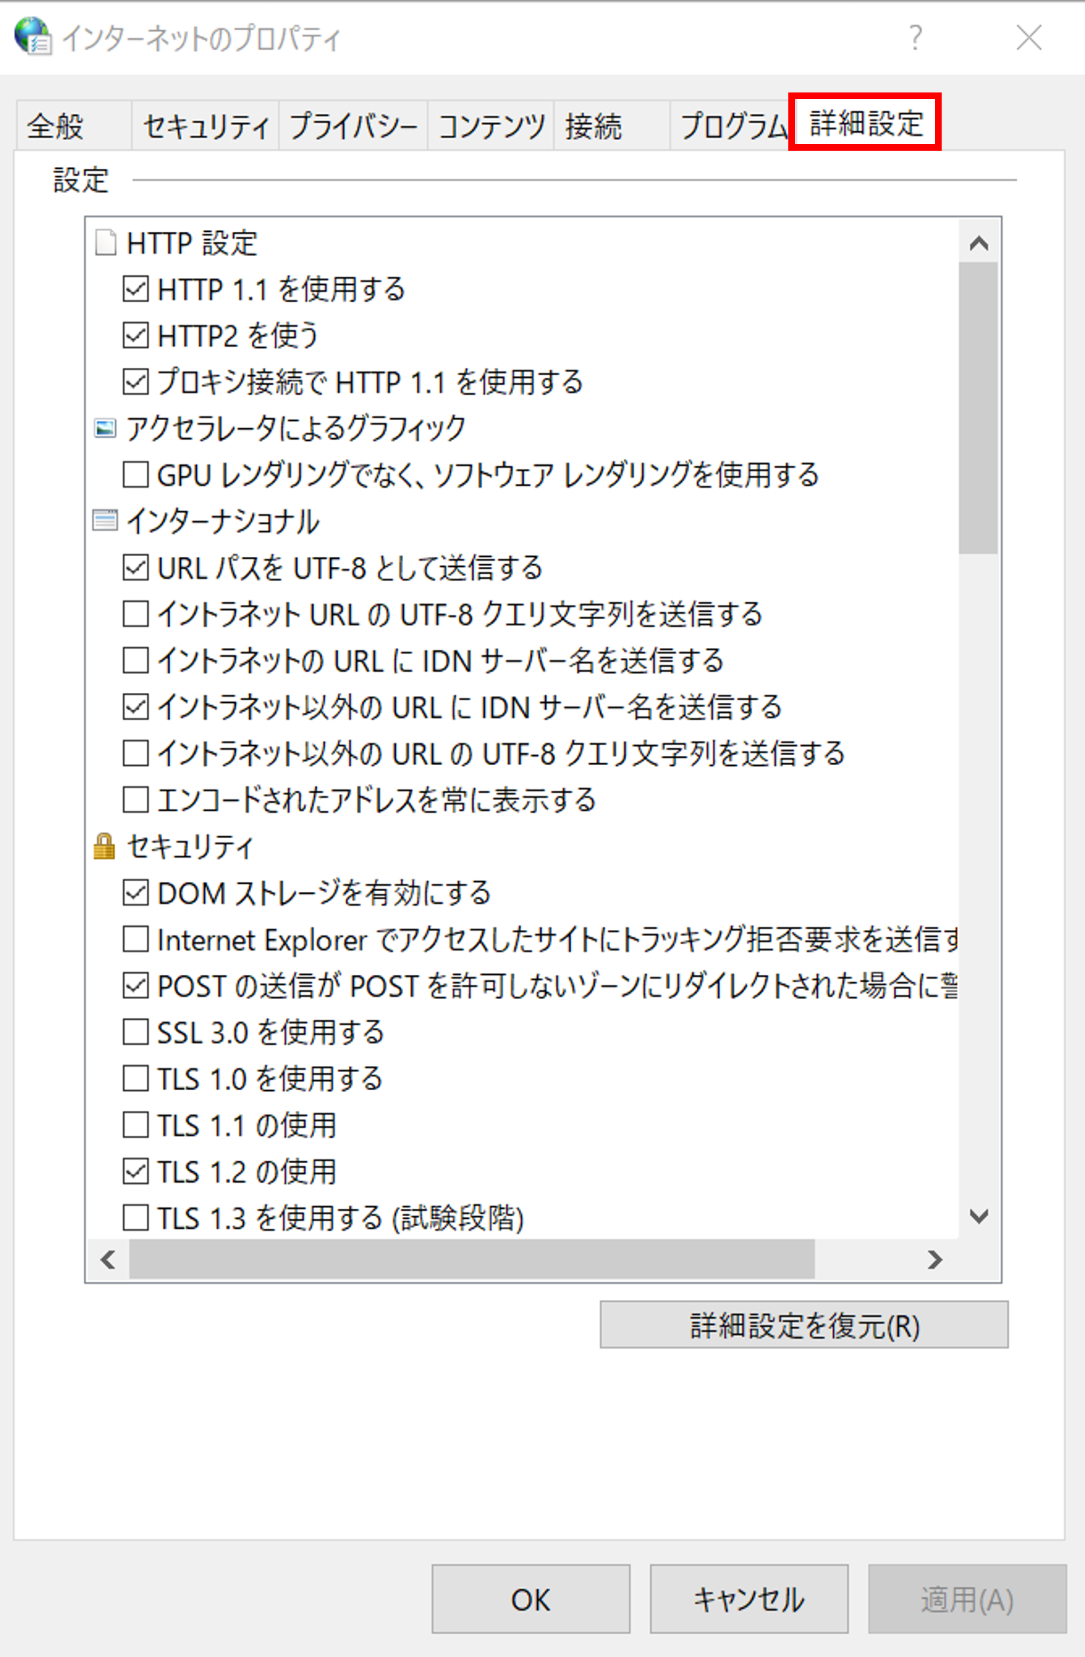Switch to the コンテンツ tab
The width and height of the screenshot is (1085, 1657).
coord(491,126)
